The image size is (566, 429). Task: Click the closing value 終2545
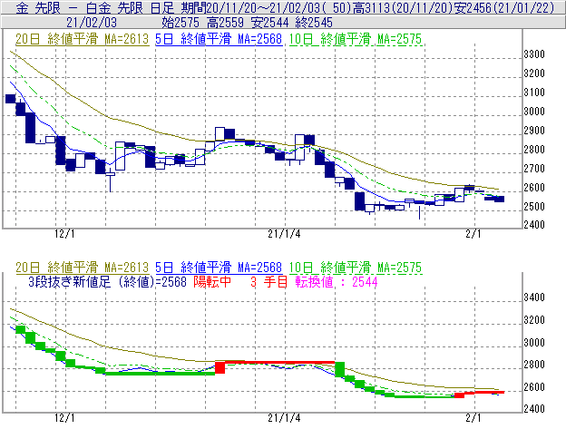(314, 23)
